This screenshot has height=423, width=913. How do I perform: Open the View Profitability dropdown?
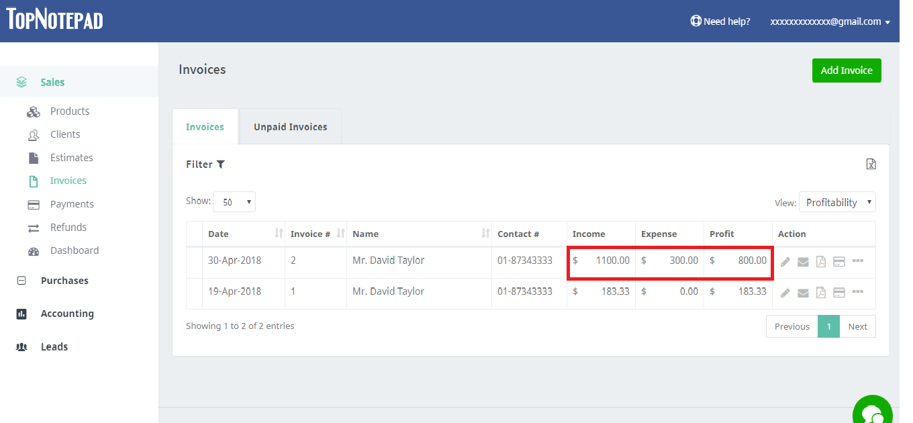tap(837, 202)
